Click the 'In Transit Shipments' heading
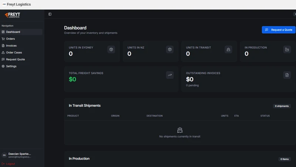 tap(85, 105)
